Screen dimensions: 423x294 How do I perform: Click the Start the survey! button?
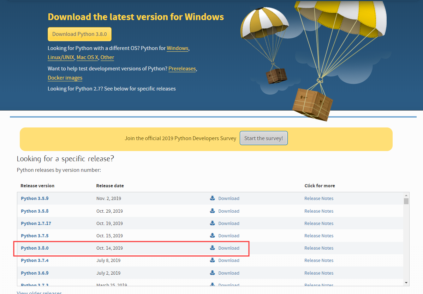coord(263,138)
